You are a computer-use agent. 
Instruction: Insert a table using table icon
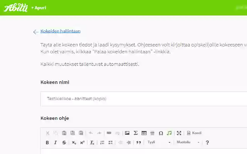click(144, 133)
